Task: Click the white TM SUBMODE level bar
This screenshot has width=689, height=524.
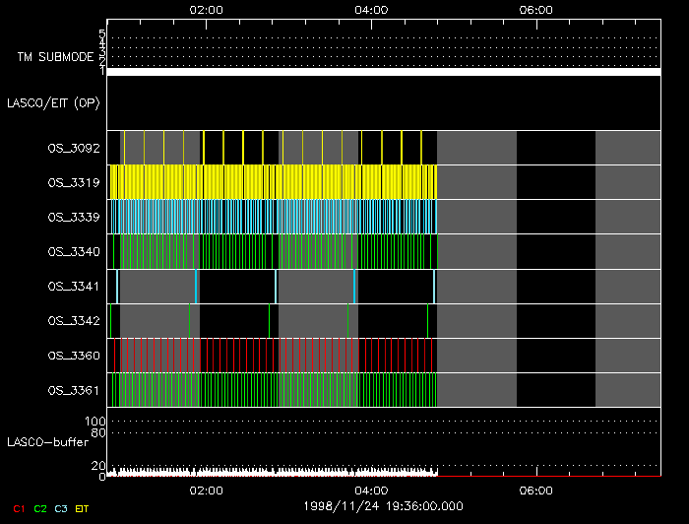Action: coord(383,72)
